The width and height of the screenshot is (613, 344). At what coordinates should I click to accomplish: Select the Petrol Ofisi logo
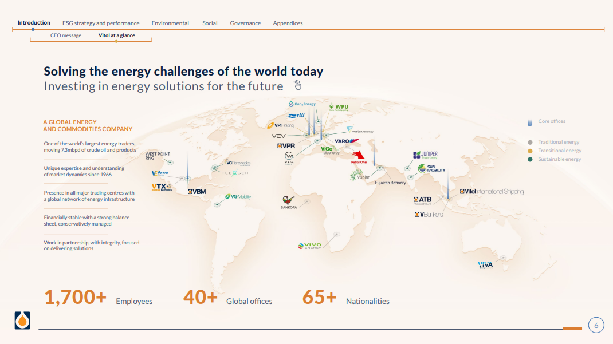pyautogui.click(x=359, y=157)
